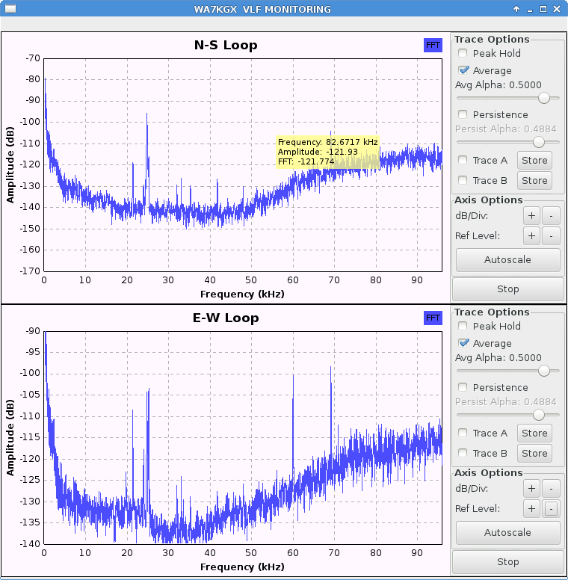Disable Average checkbox in N-S Loop options
568x580 pixels.
(463, 70)
